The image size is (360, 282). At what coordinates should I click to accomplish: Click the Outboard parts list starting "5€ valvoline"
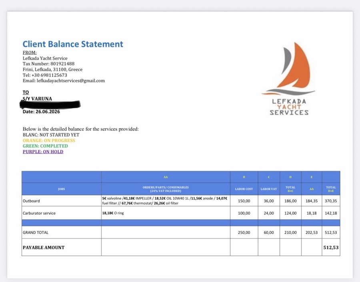[x=166, y=201]
